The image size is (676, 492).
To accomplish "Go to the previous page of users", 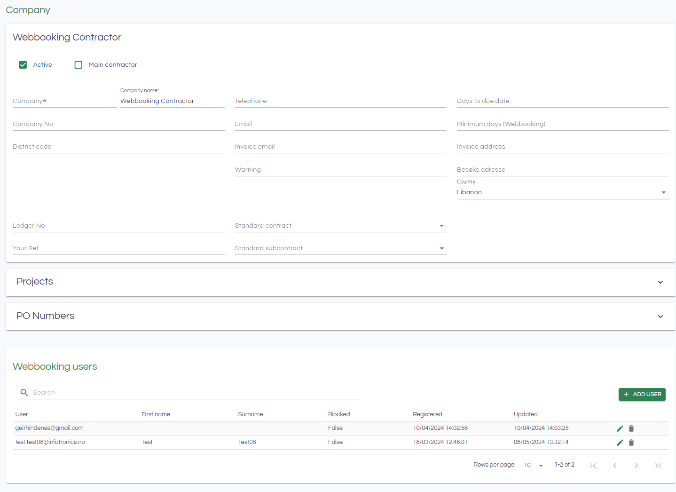I will click(614, 465).
